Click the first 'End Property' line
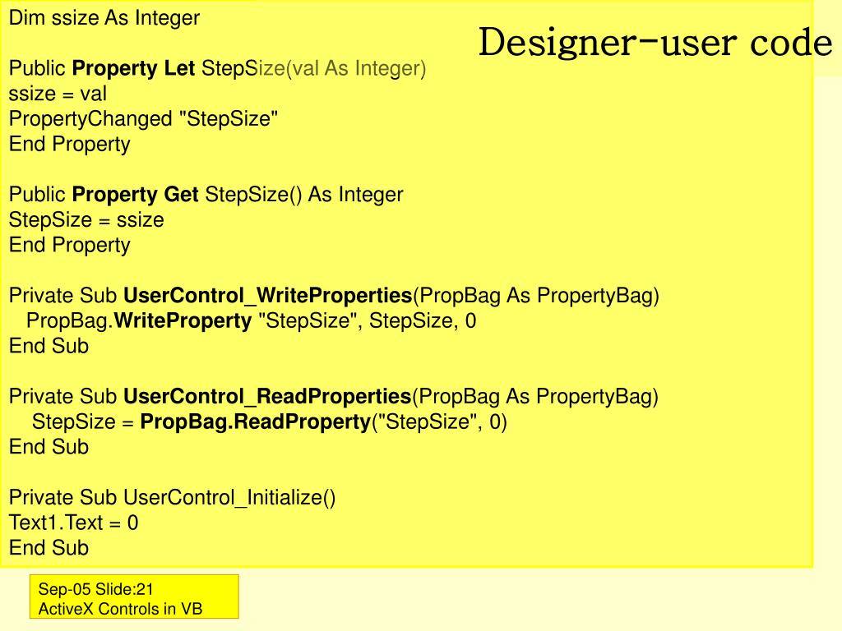This screenshot has height=631, width=842. coord(69,145)
